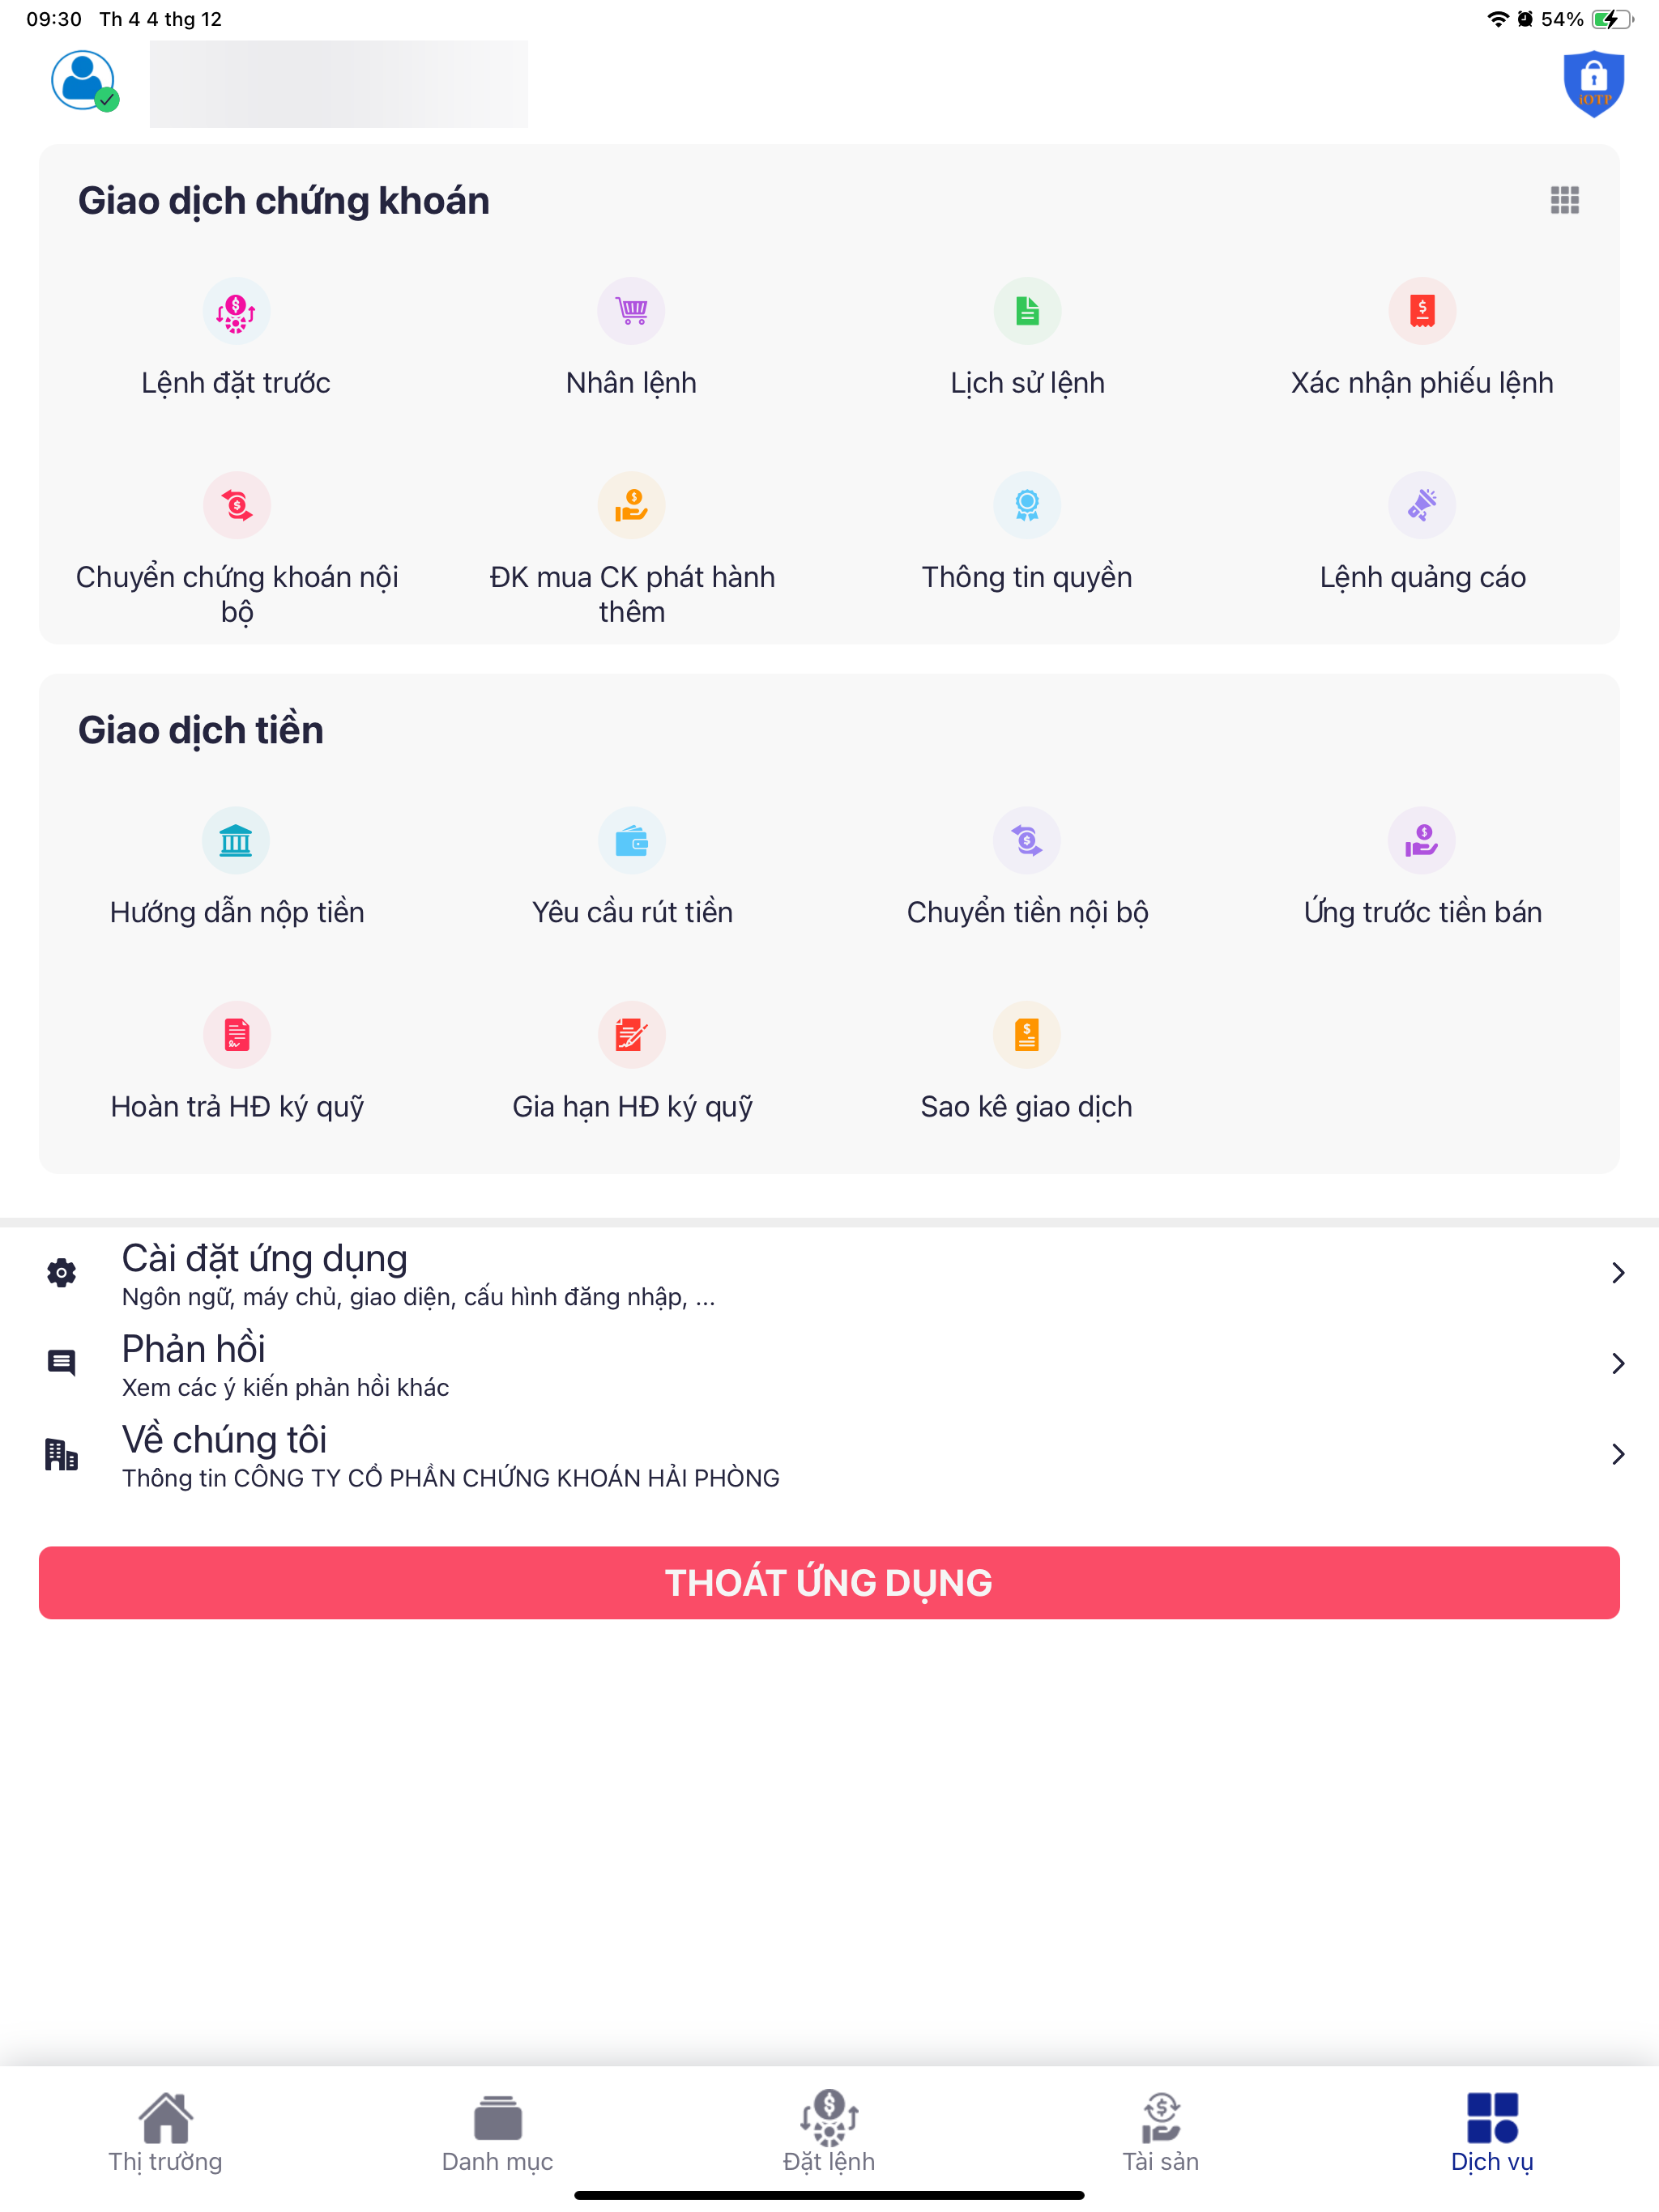Open Sao kê giao dịch icon
This screenshot has height=2212, width=1659.
[1026, 1035]
